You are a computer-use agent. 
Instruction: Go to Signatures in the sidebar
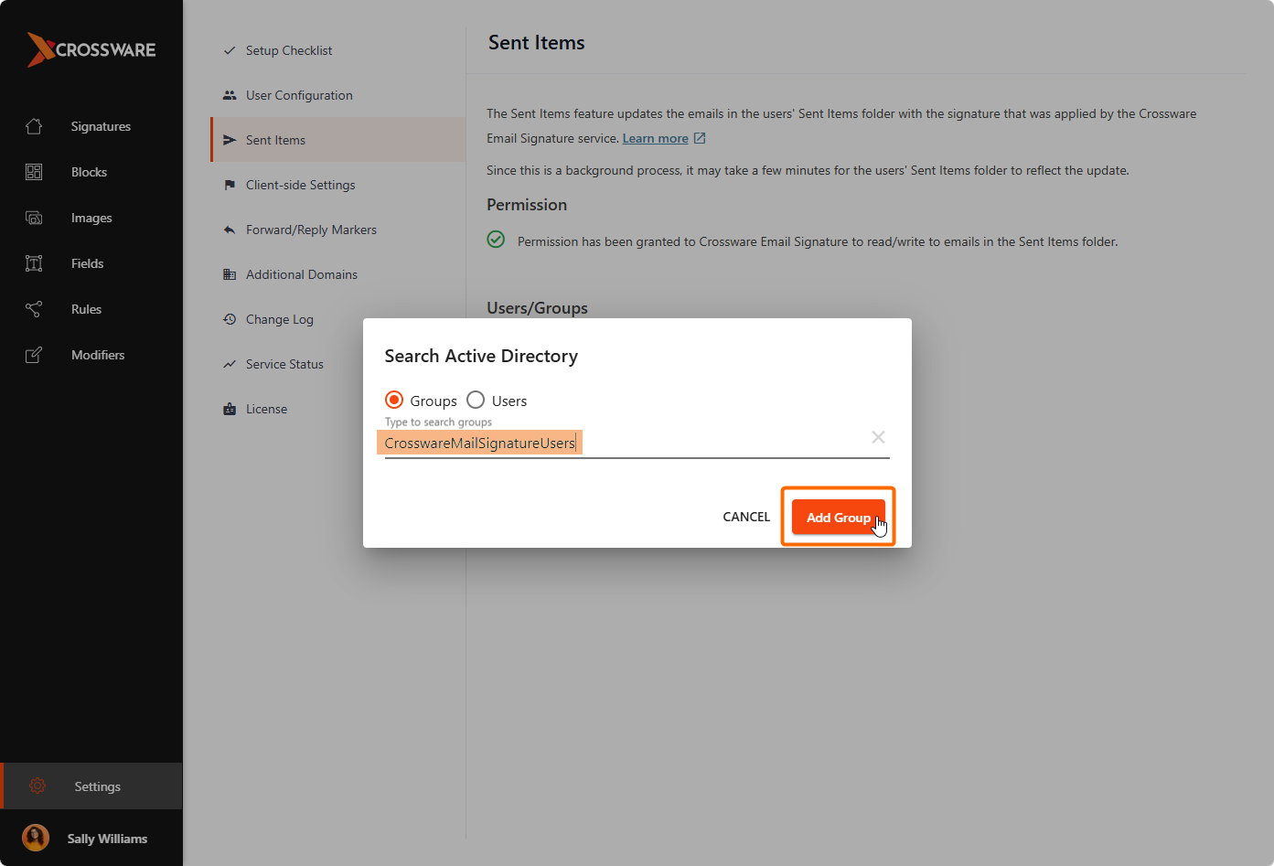(101, 126)
